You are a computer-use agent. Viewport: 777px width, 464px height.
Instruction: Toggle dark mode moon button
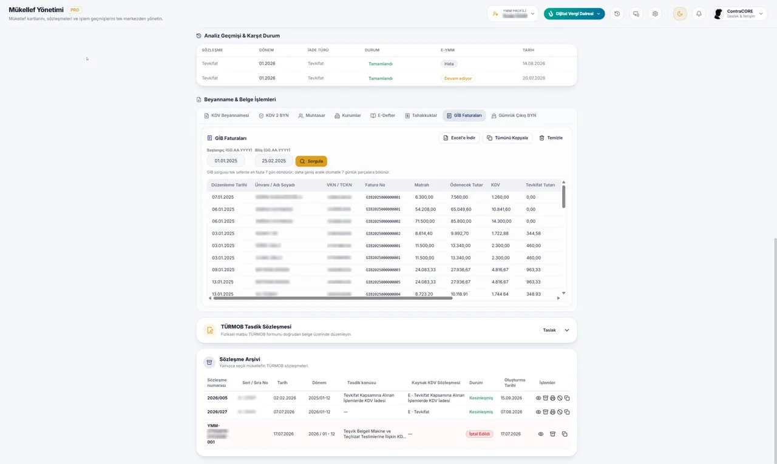click(x=680, y=14)
